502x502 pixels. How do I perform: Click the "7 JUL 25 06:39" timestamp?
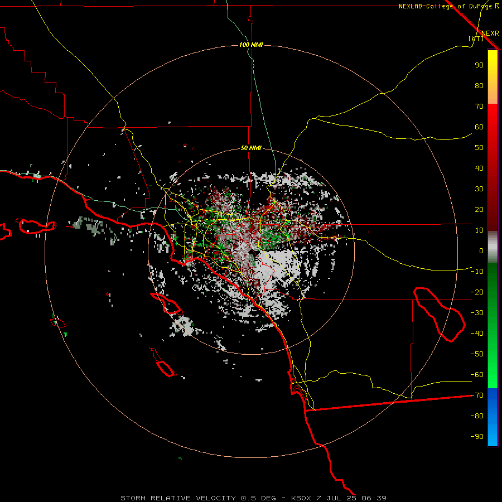pyautogui.click(x=351, y=498)
